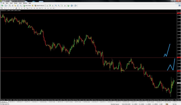Open the Help menu
Image resolution: width=181 pixels, height=105 pixels.
click(x=30, y=3)
